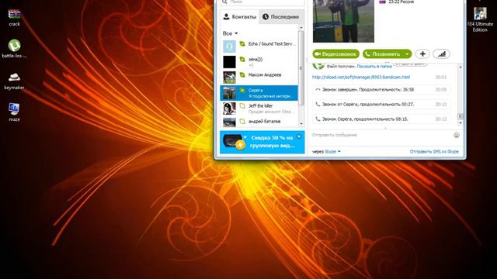Click the Отправить сообщение message field

point(381,135)
